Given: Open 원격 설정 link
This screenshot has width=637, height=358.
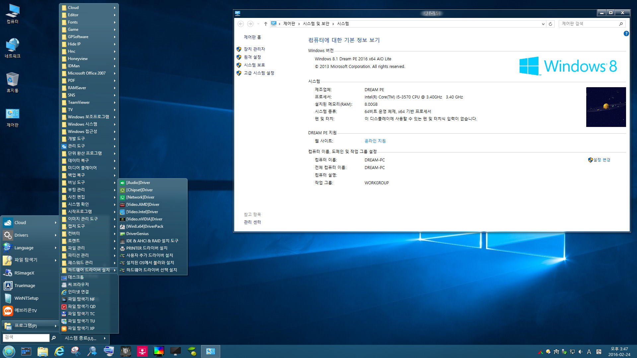Looking at the screenshot, I should point(252,57).
